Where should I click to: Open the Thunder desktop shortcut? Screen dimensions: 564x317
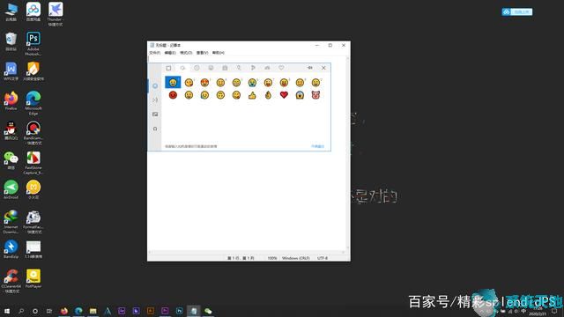click(x=55, y=14)
